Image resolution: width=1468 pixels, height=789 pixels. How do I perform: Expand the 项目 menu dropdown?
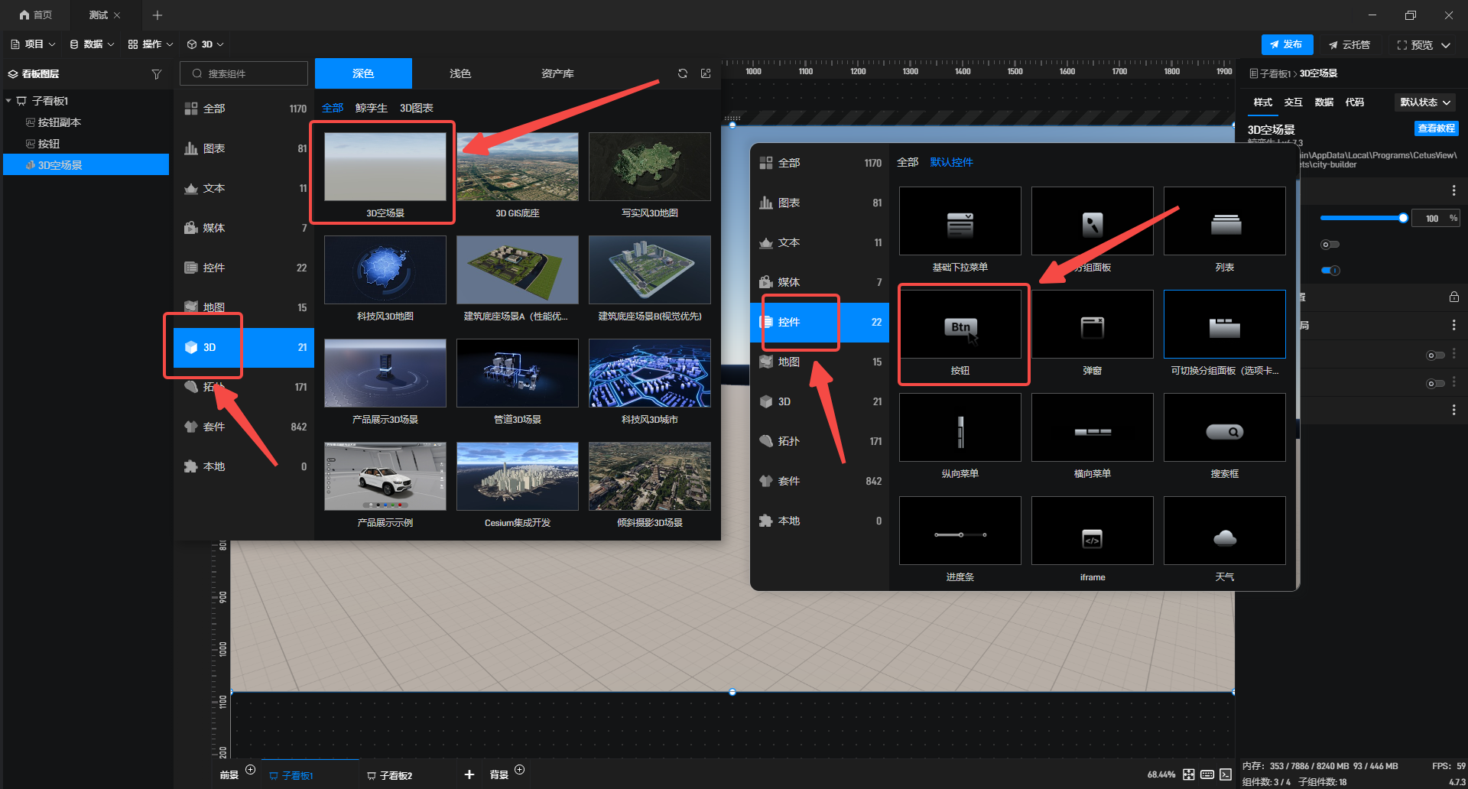34,44
